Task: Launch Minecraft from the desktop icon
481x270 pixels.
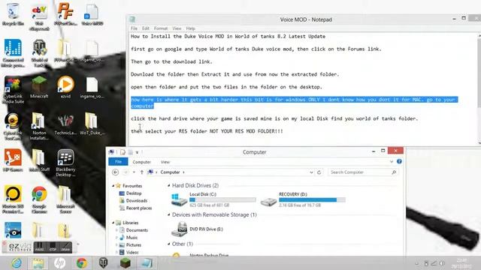Action: 39,88
